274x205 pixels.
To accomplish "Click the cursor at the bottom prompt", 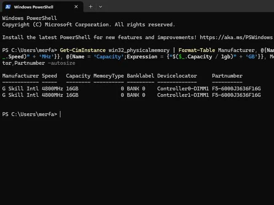I will click(x=60, y=114).
